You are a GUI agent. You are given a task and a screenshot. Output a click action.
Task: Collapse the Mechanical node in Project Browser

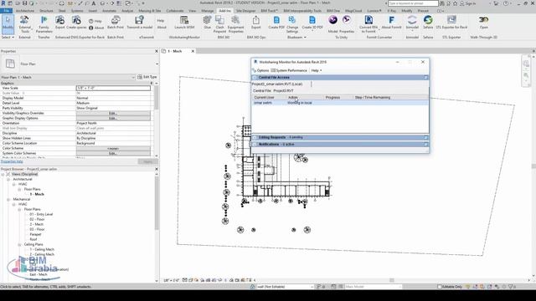8,199
